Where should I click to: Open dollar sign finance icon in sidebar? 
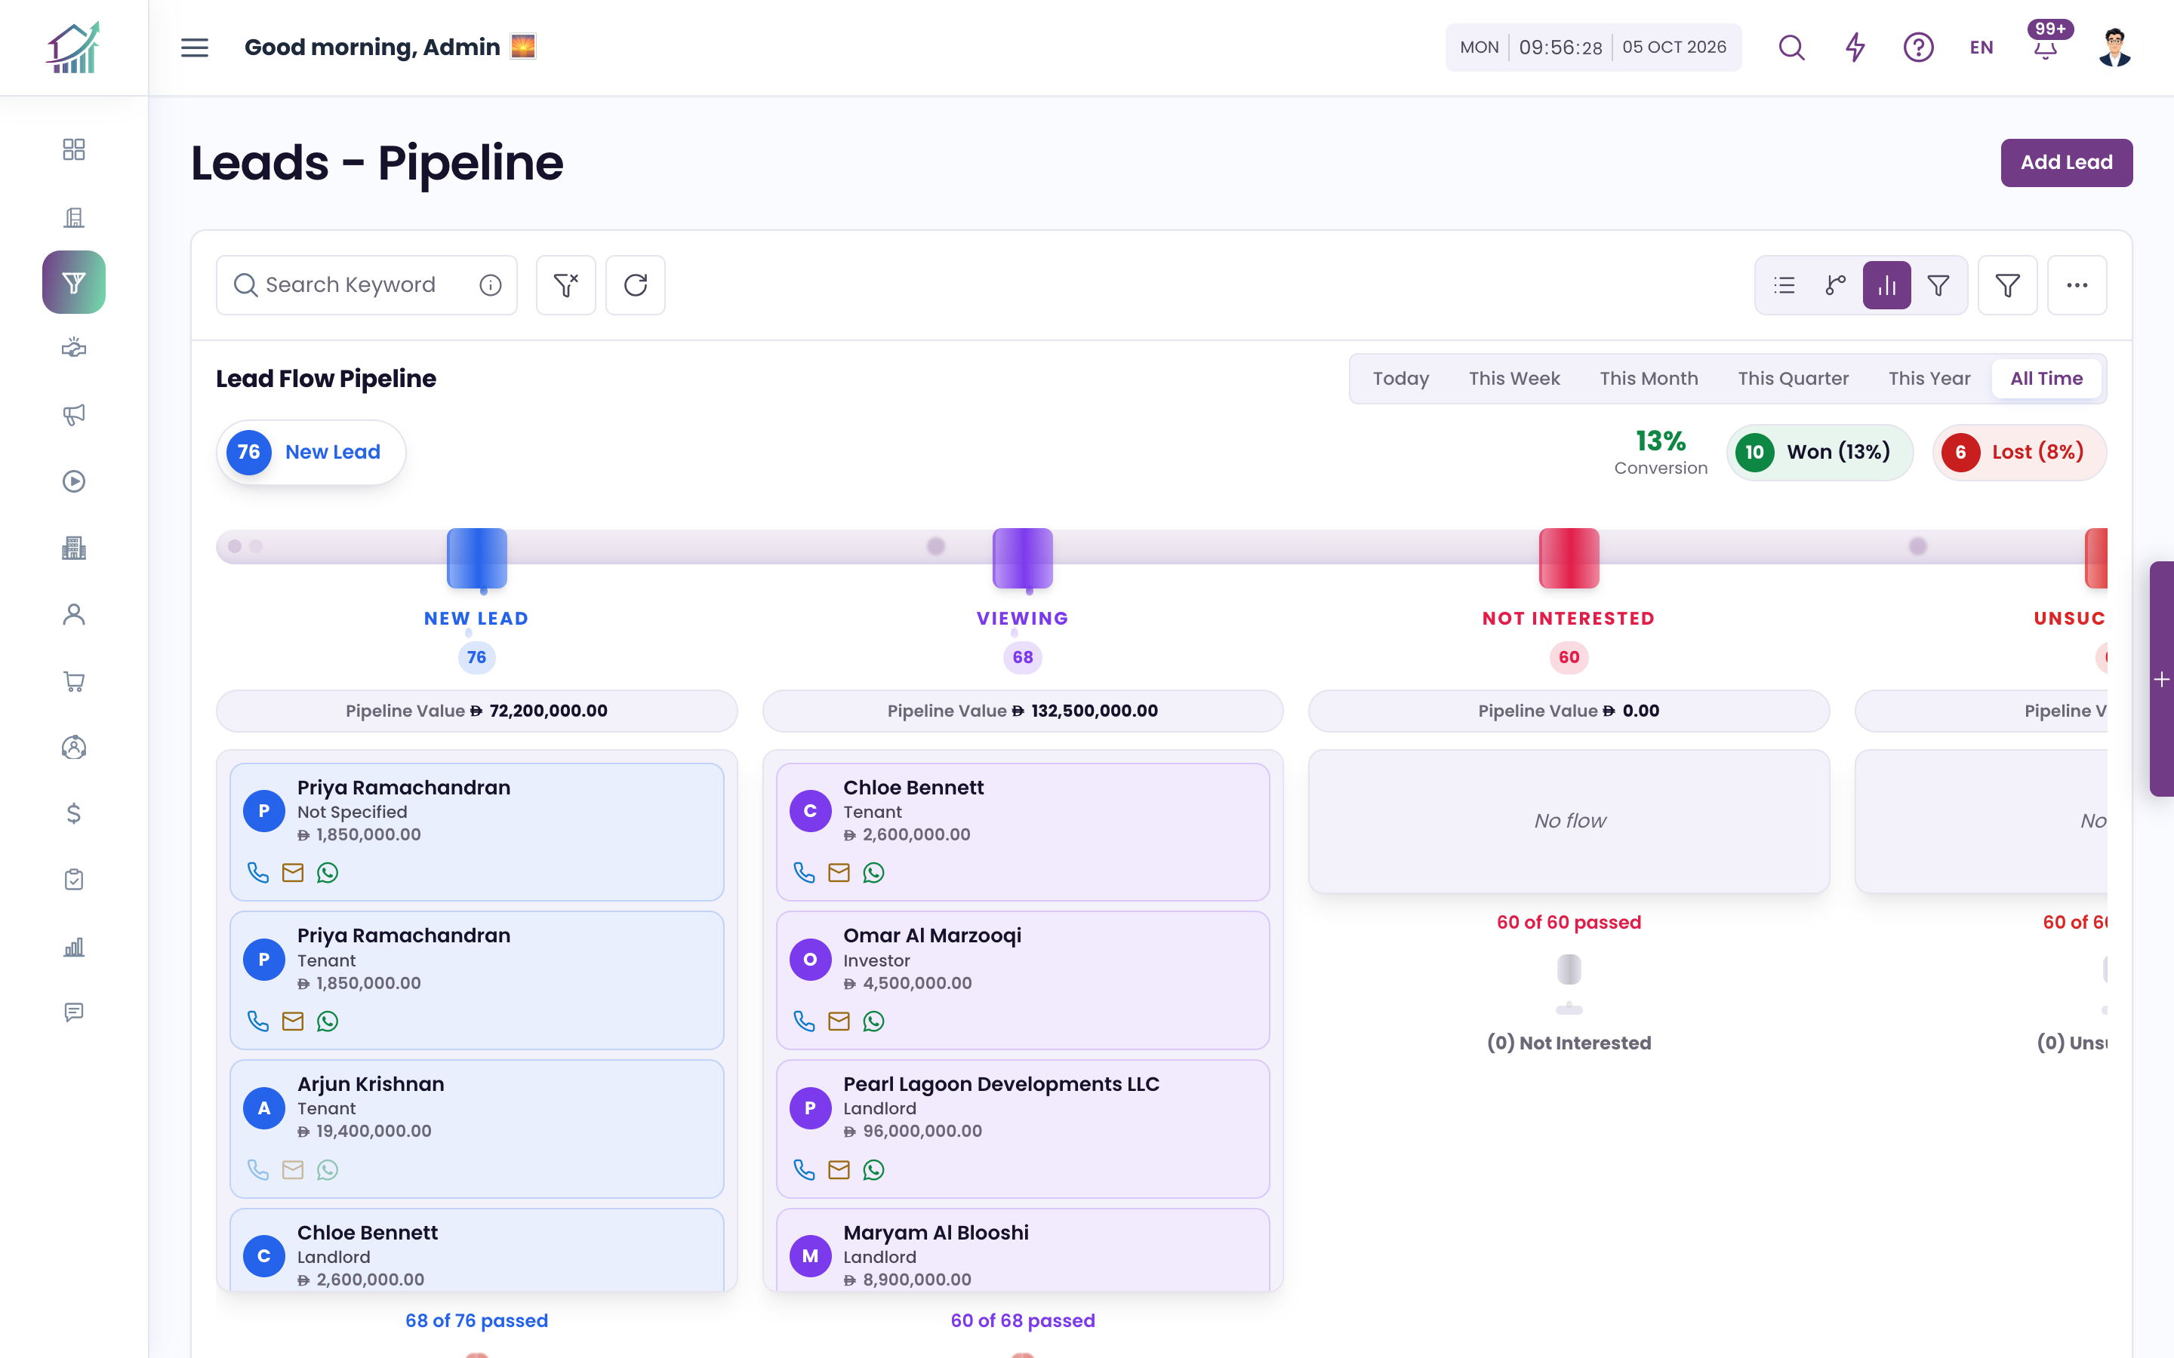pyautogui.click(x=74, y=814)
